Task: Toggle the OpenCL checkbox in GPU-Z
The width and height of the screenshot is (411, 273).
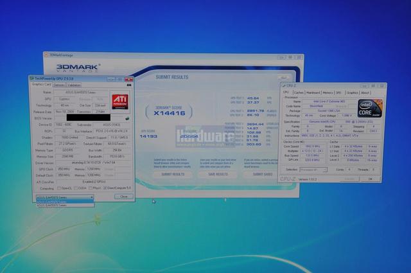Action: click(x=59, y=188)
